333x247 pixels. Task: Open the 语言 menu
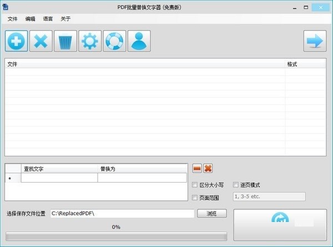tap(48, 19)
